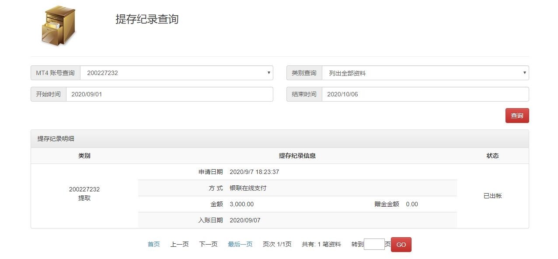The width and height of the screenshot is (558, 259).
Task: Click the MT4 账号查询 label
Action: point(56,73)
